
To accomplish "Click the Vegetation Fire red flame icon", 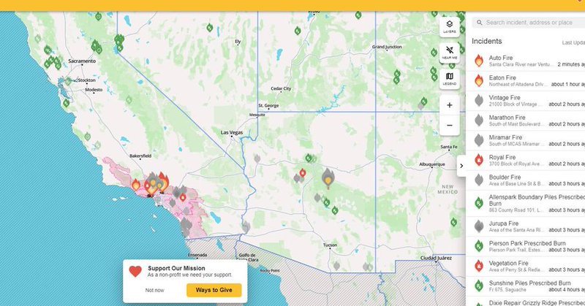I will tap(479, 266).
